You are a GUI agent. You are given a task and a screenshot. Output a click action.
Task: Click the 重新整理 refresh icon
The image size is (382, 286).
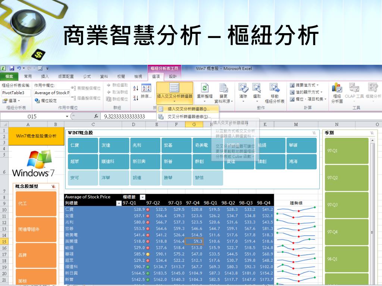point(205,88)
